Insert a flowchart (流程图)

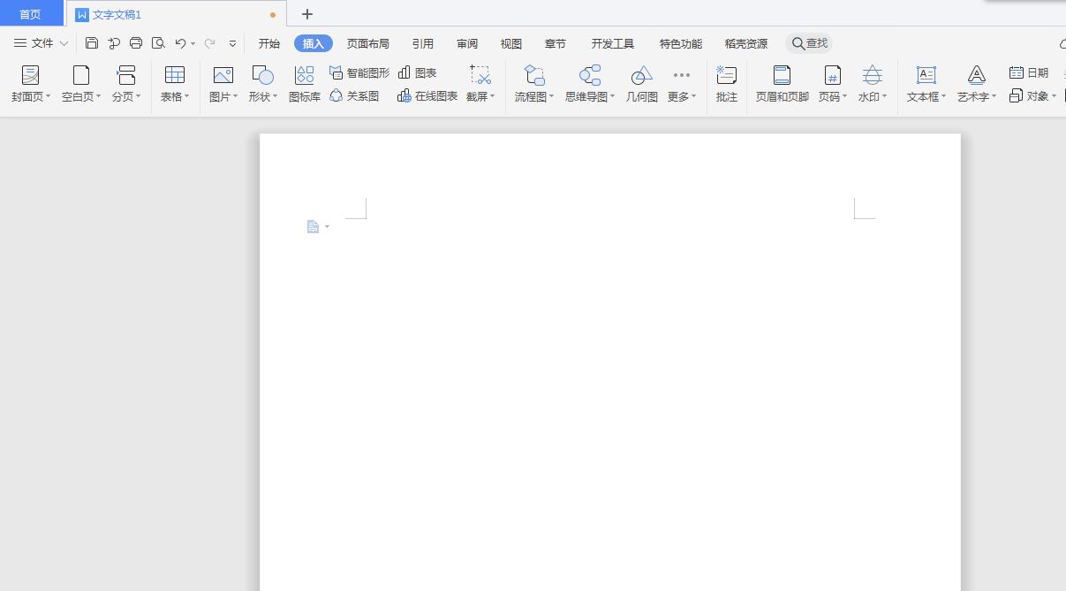pos(531,84)
